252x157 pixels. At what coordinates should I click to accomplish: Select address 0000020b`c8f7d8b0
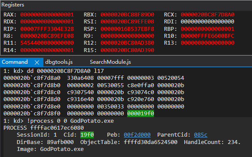pyautogui.click(x=32, y=85)
